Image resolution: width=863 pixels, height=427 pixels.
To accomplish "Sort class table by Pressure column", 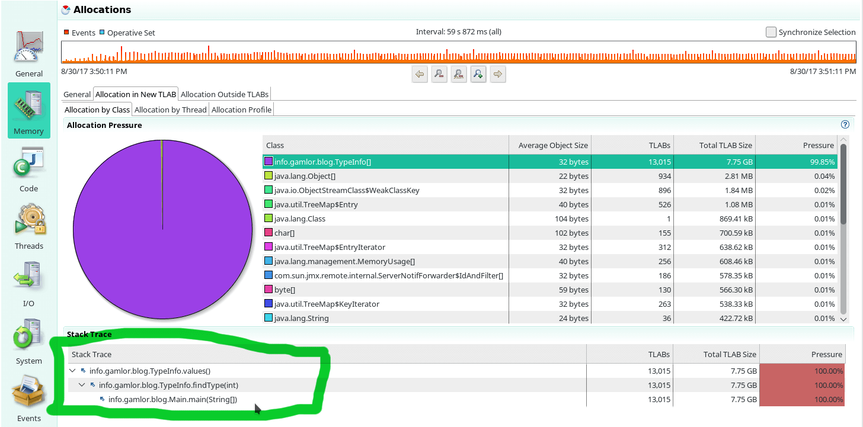I will click(x=797, y=145).
